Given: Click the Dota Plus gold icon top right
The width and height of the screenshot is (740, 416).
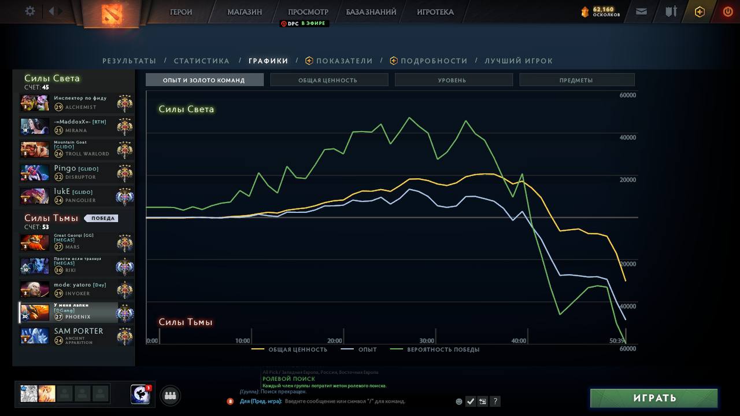Looking at the screenshot, I should pos(700,12).
